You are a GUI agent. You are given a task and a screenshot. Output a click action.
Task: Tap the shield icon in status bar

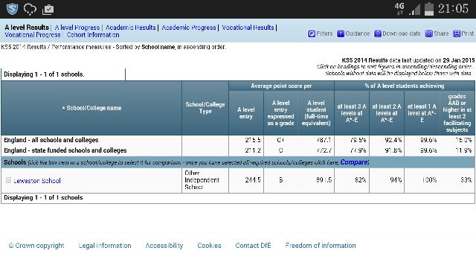coord(12,9)
